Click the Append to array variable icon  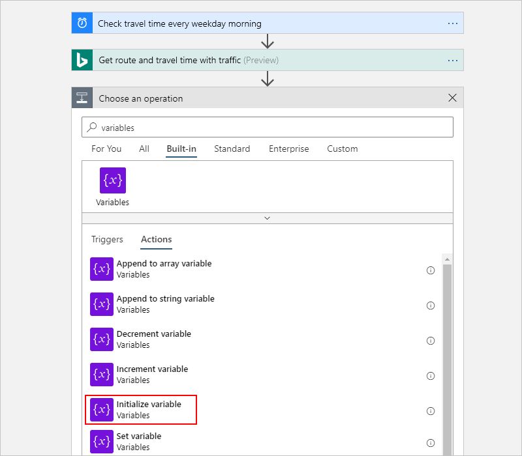(101, 268)
